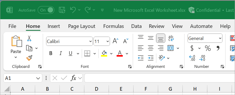Switch to the Insert ribbon tab

(54, 26)
